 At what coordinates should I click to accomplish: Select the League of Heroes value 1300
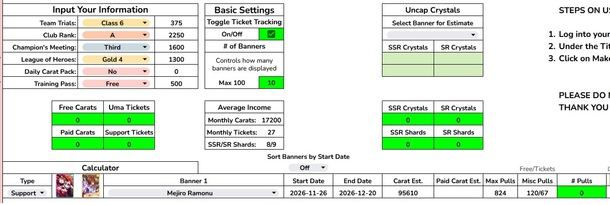pyautogui.click(x=176, y=59)
